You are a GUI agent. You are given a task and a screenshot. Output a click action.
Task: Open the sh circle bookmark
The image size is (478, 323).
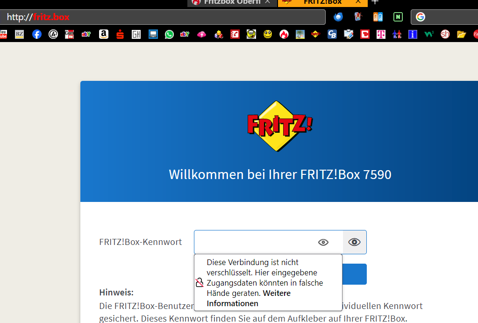[445, 34]
